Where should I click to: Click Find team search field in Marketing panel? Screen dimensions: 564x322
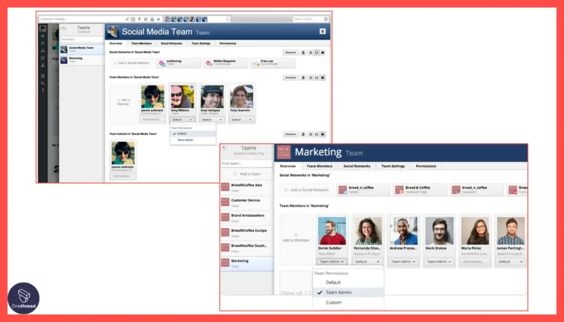pos(247,163)
